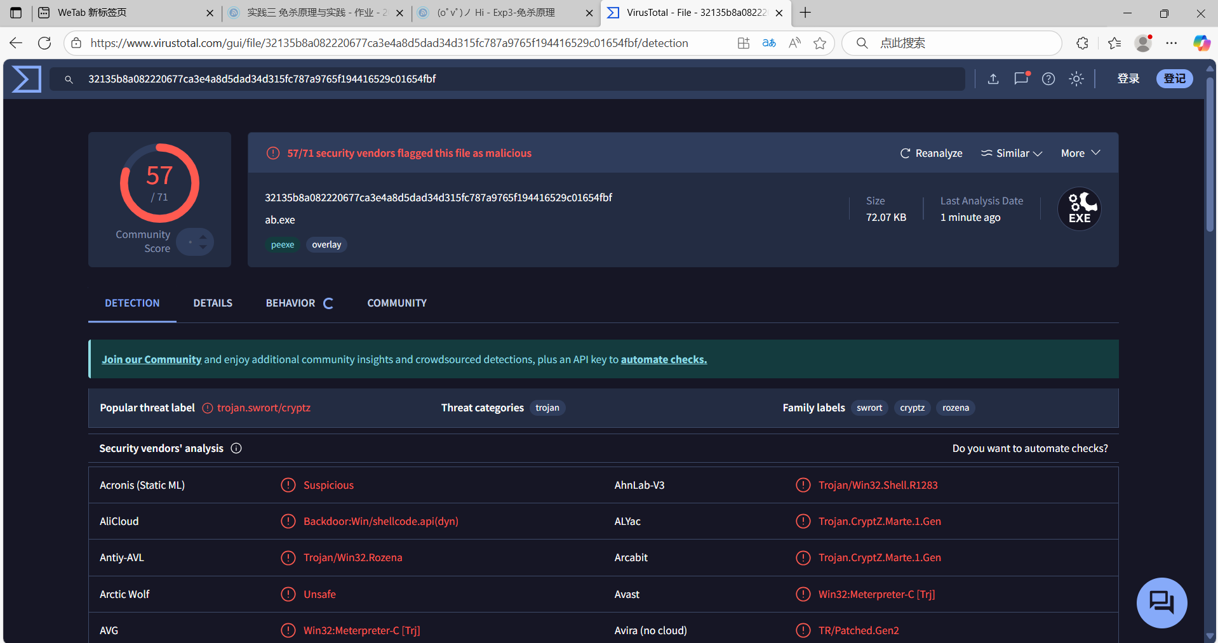The width and height of the screenshot is (1218, 643).
Task: Click the Trojan/Win32.Shell.R1283 detection text
Action: pyautogui.click(x=878, y=485)
